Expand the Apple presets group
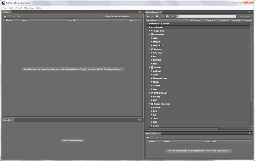Viewport: 255px width, 161px height. click(152, 75)
